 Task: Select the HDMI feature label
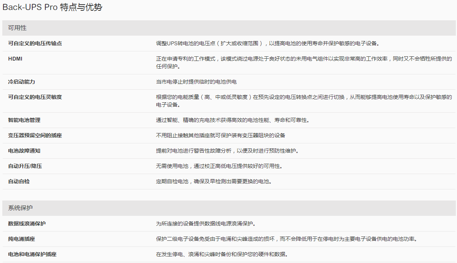click(x=15, y=59)
